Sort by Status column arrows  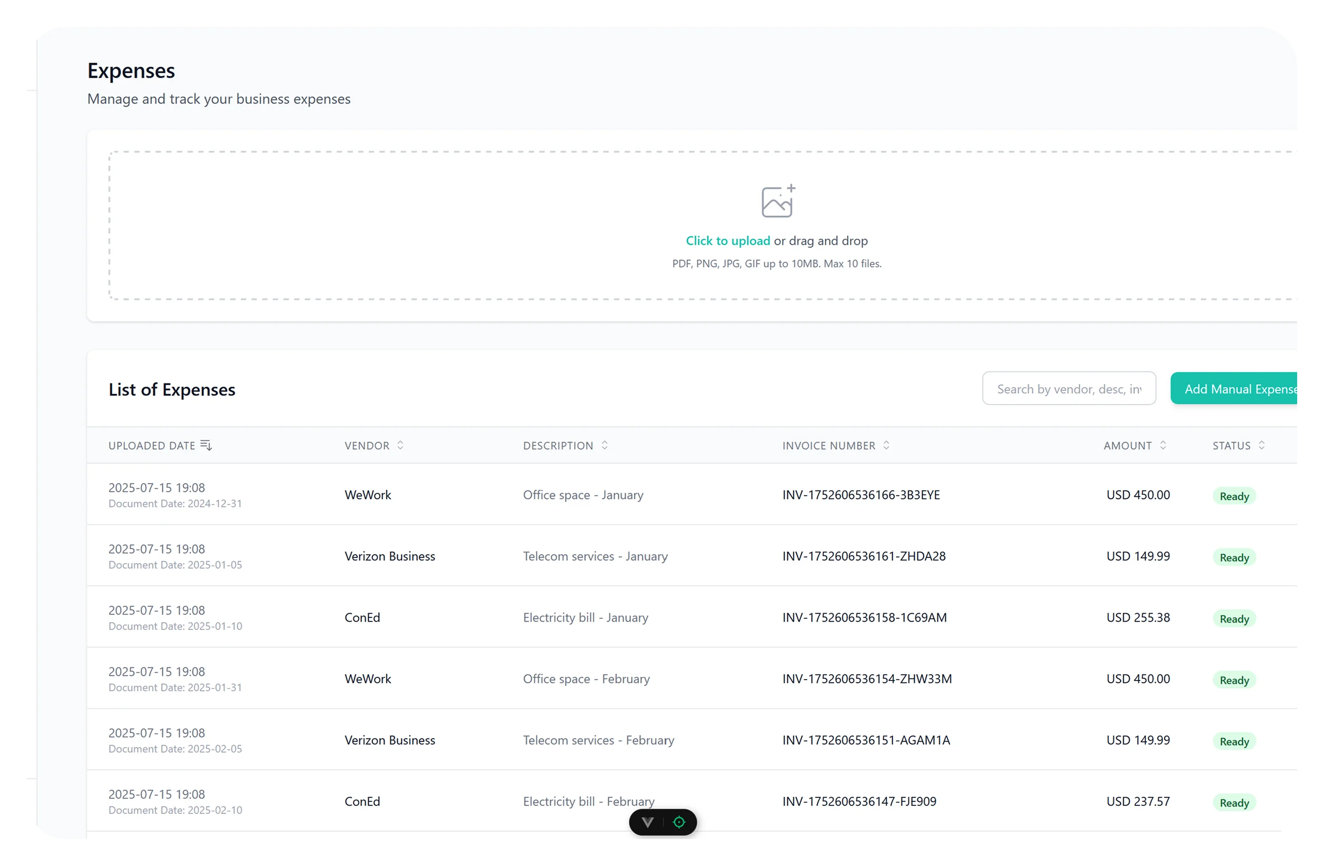tap(1261, 445)
